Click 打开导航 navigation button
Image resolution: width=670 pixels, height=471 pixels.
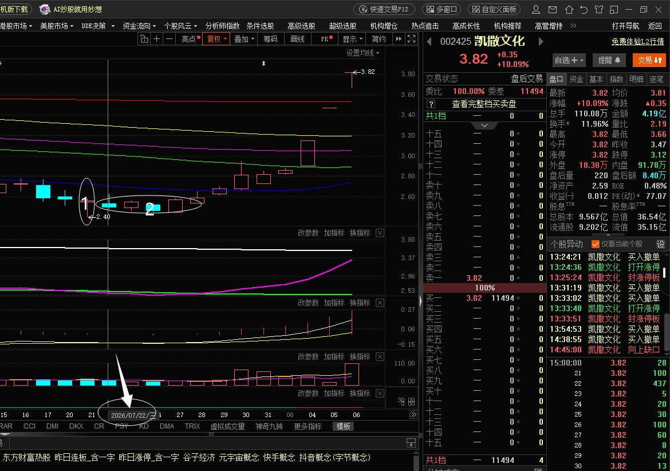coord(625,26)
